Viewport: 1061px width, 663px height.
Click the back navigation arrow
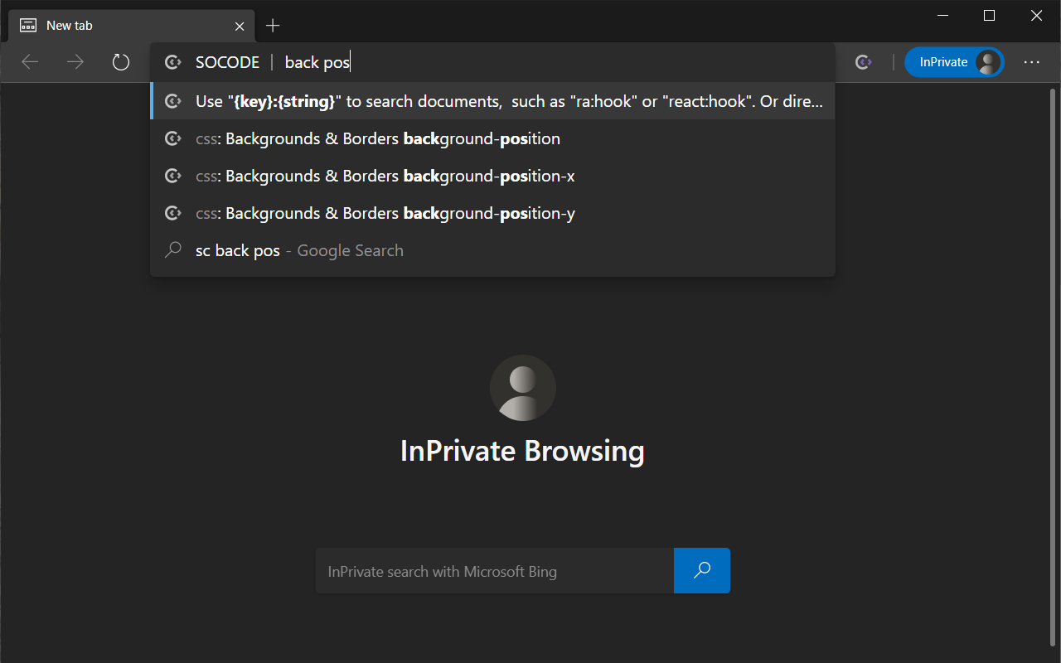[30, 61]
